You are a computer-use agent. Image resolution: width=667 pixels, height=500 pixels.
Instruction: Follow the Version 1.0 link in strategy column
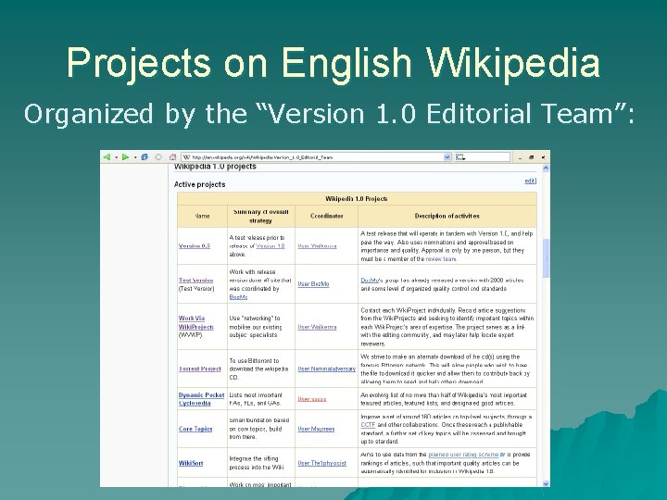[x=271, y=245]
